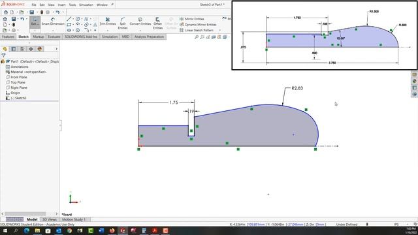Open the Motion Study 1 tab
The width and height of the screenshot is (418, 235).
(74, 219)
